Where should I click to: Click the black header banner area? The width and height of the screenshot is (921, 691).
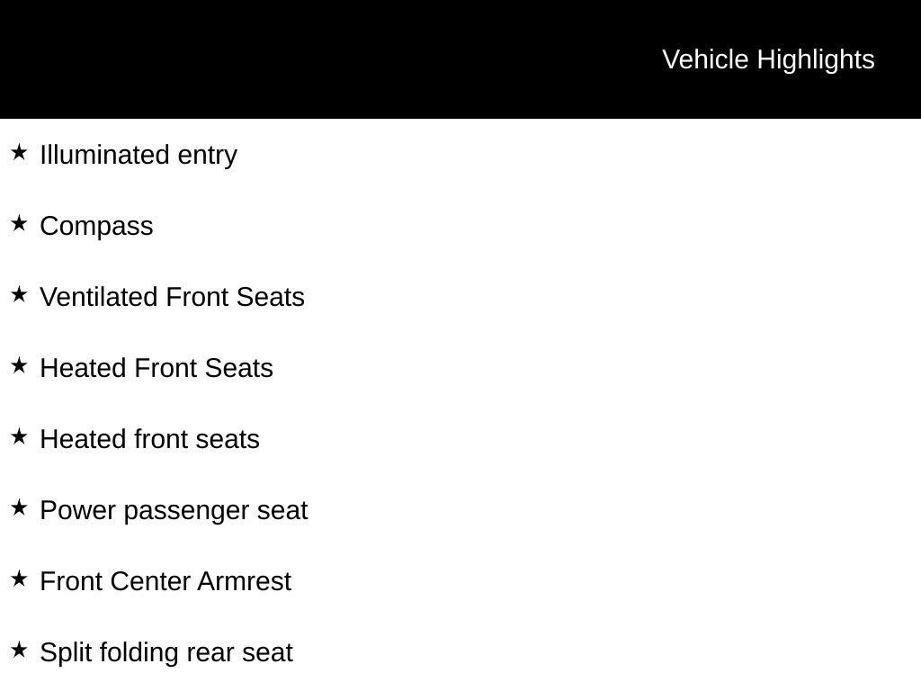pyautogui.click(x=460, y=58)
